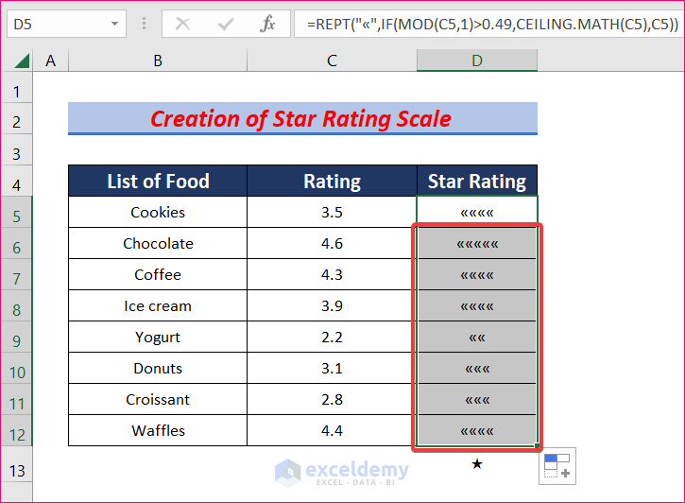685x503 pixels.
Task: Select column B header
Action: [x=158, y=61]
